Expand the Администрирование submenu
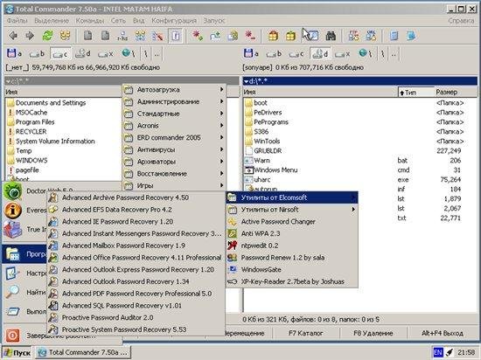This screenshot has height=360, width=481. pyautogui.click(x=174, y=101)
